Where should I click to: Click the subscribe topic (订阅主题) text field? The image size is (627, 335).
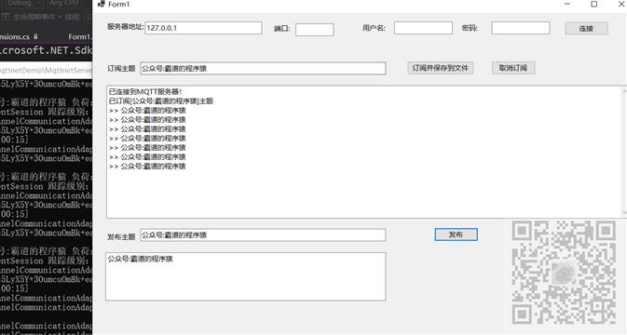pyautogui.click(x=263, y=68)
